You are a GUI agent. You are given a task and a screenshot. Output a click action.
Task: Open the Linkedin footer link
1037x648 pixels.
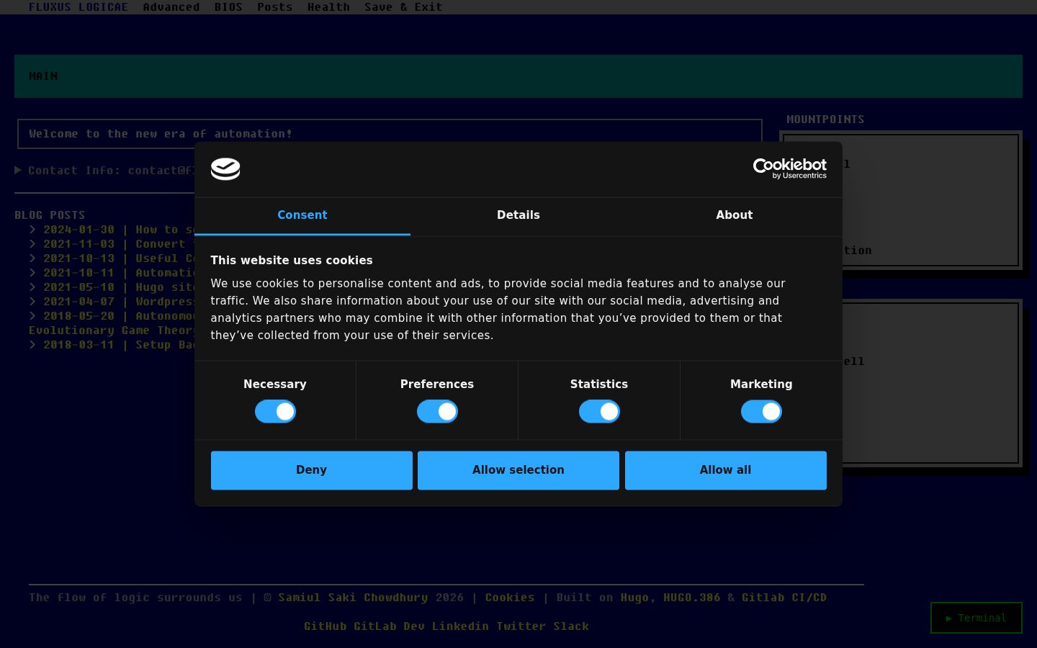460,626
